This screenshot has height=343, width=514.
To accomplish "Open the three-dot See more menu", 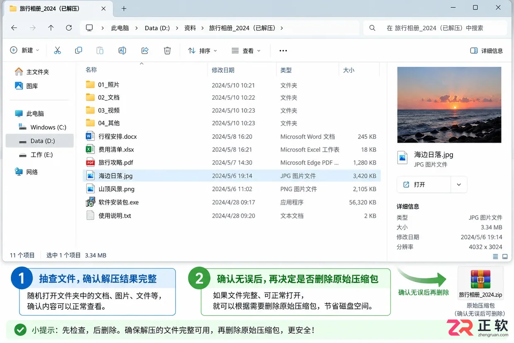I will click(283, 51).
